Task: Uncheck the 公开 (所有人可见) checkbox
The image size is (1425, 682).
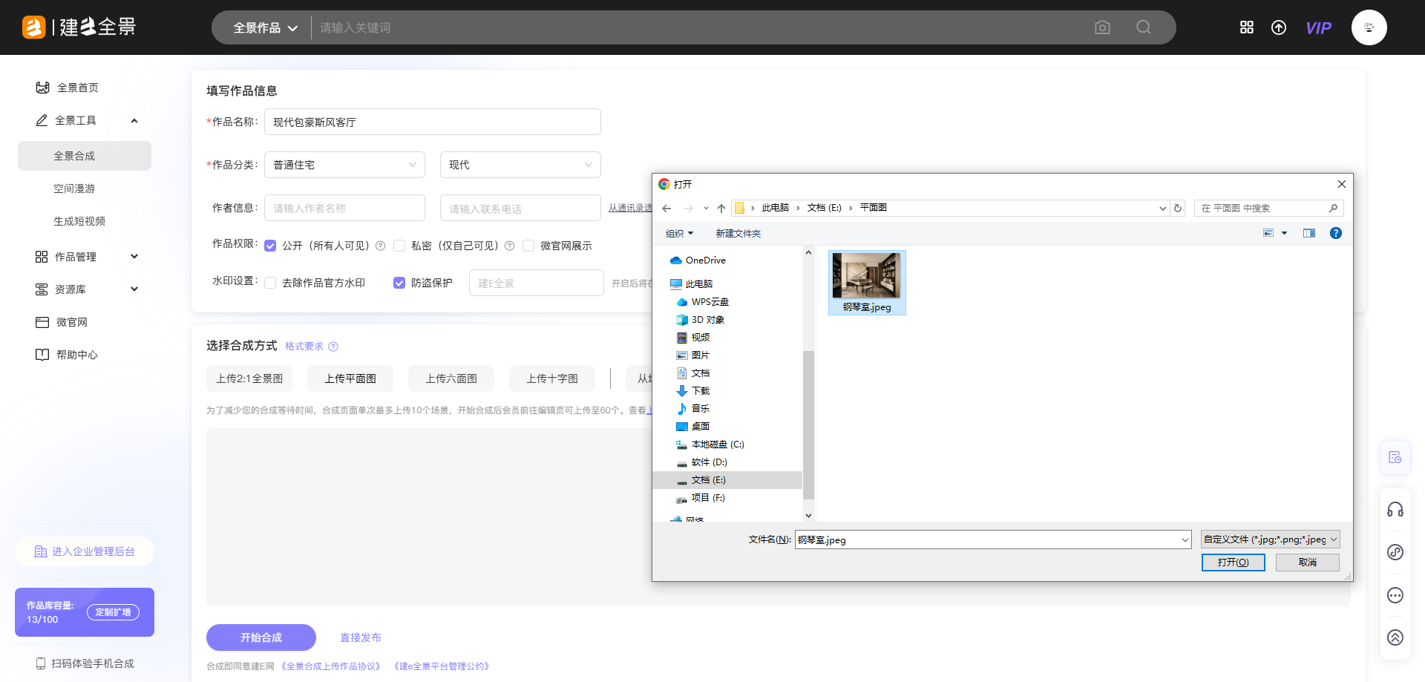Action: (x=270, y=246)
